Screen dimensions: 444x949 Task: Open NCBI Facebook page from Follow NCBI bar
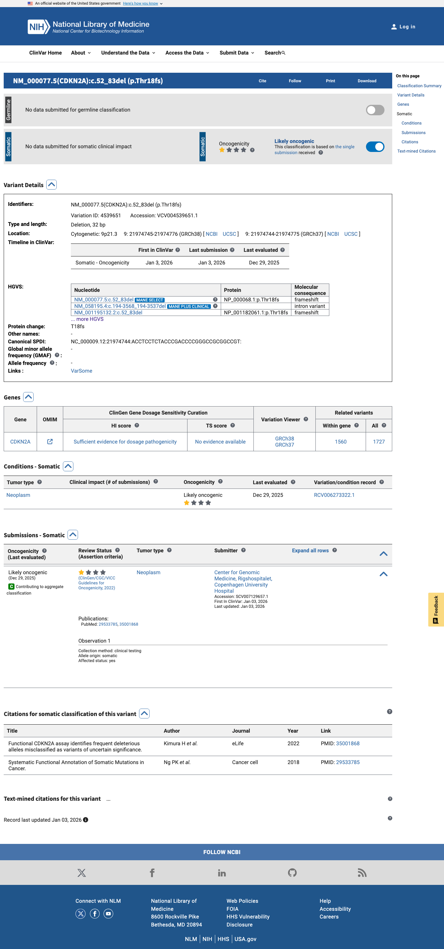152,873
